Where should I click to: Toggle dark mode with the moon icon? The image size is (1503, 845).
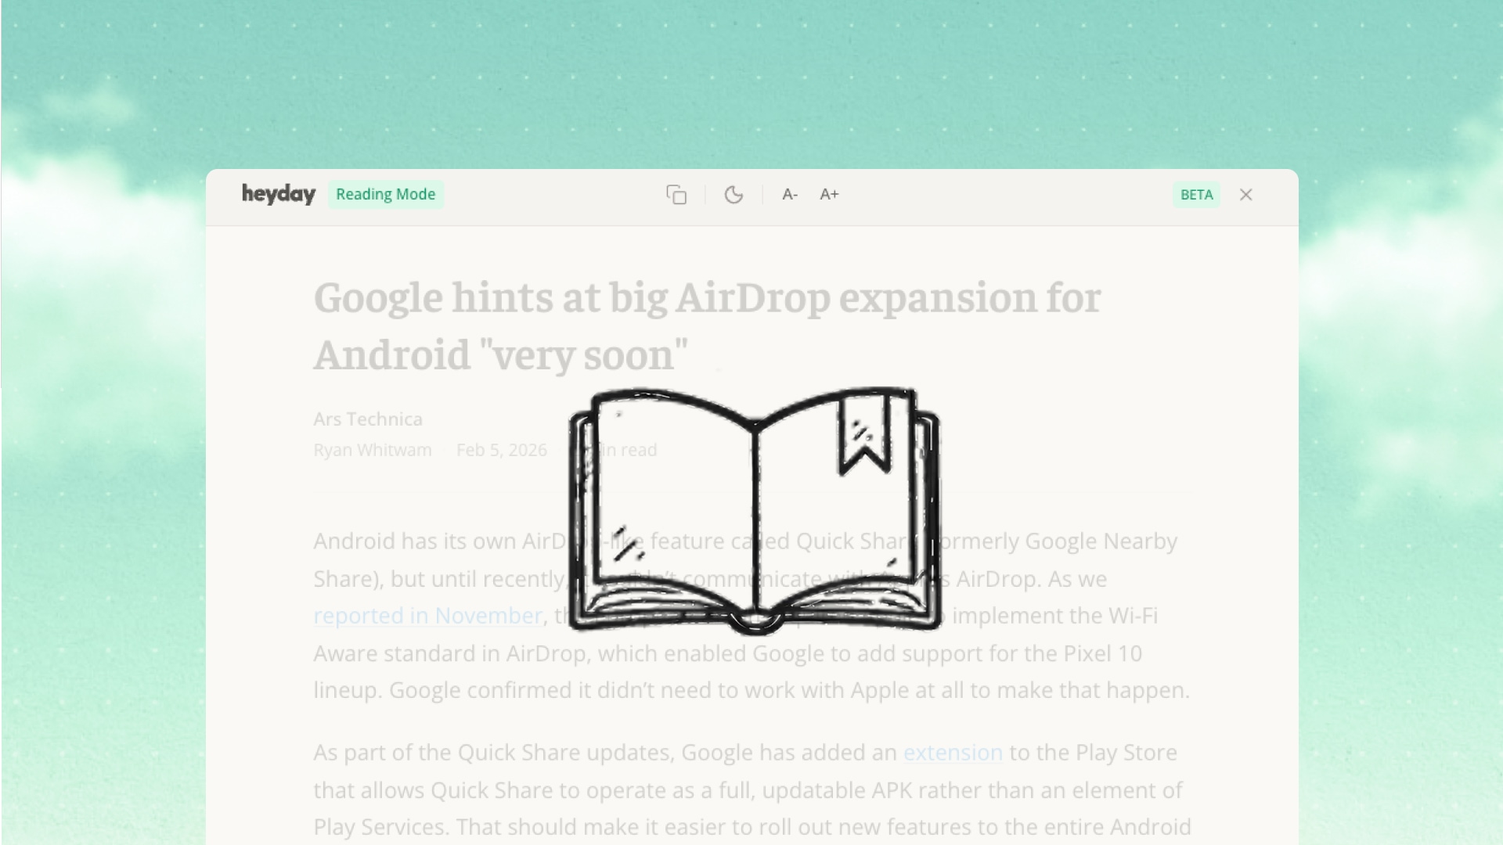click(x=733, y=195)
